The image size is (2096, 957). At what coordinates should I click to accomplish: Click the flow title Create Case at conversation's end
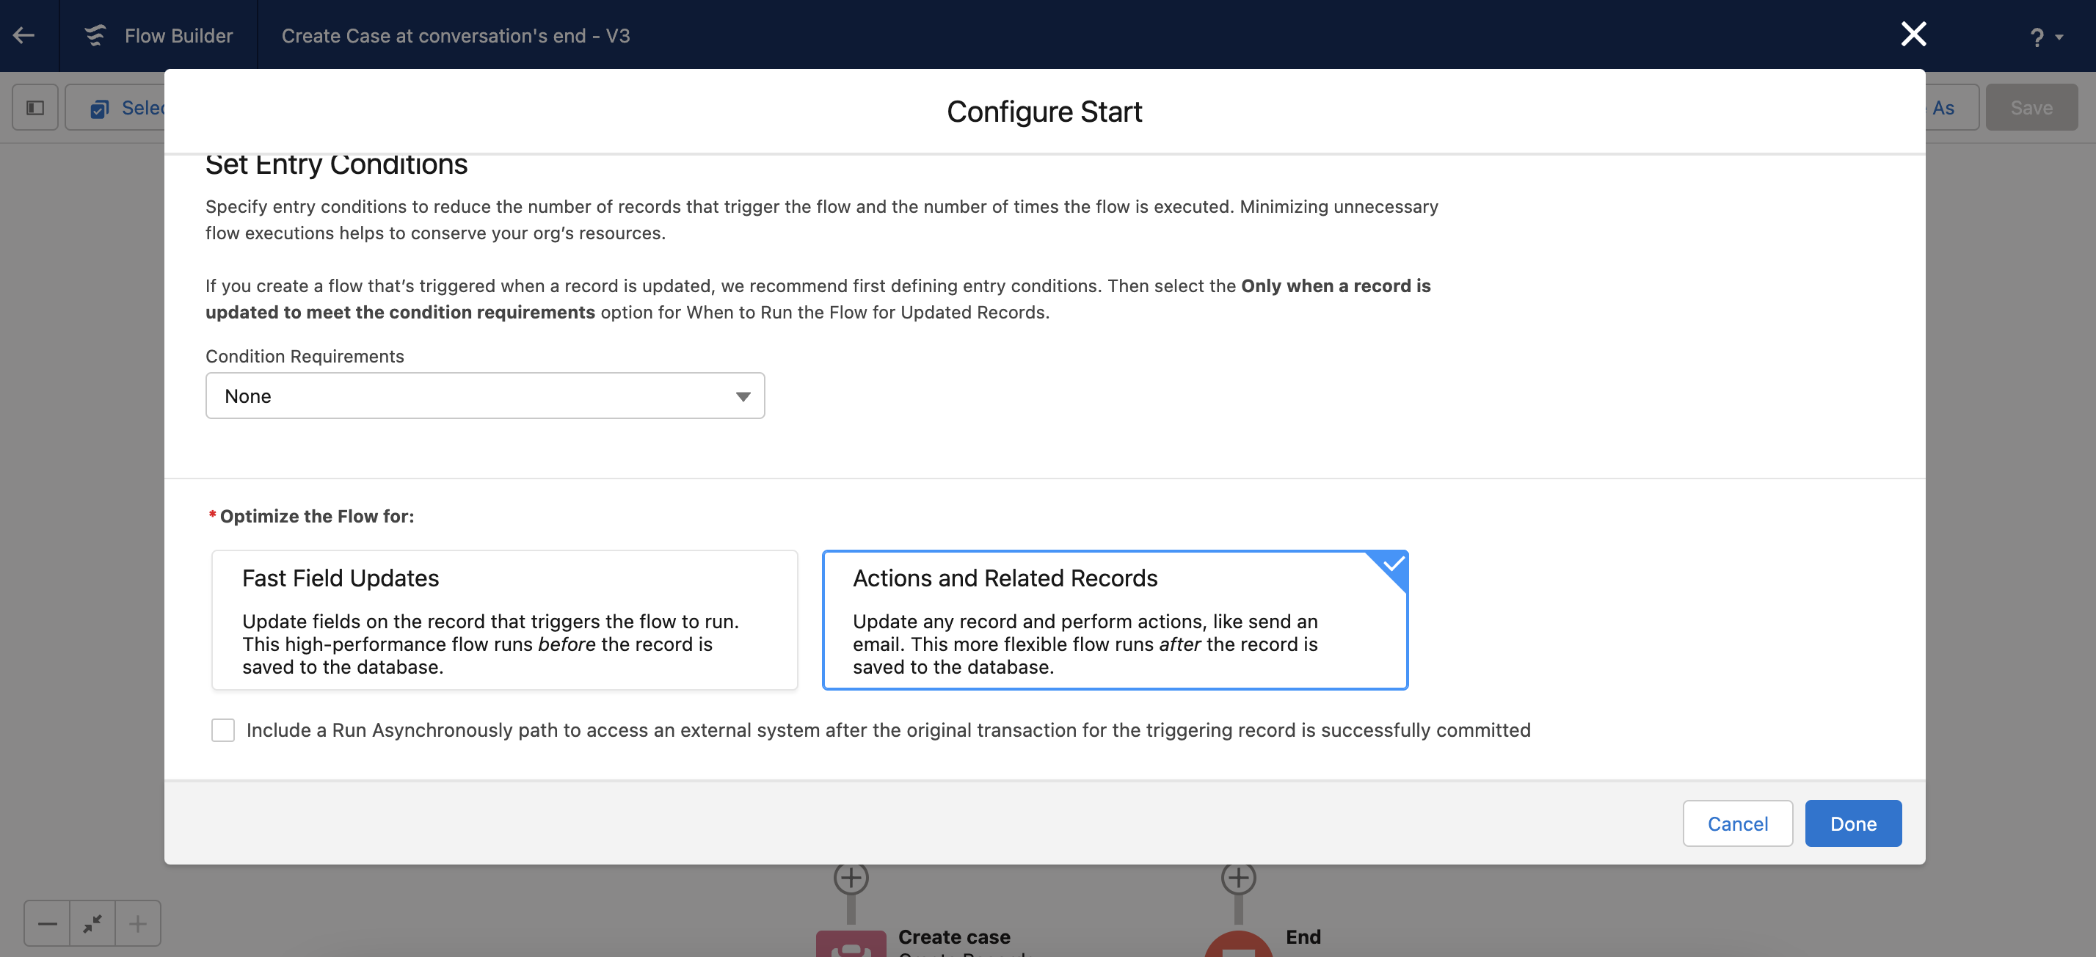(456, 36)
